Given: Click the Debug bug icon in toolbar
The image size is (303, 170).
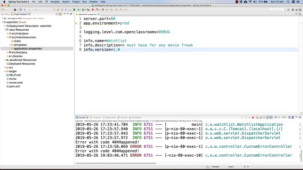Looking at the screenshot, I should [79, 9].
